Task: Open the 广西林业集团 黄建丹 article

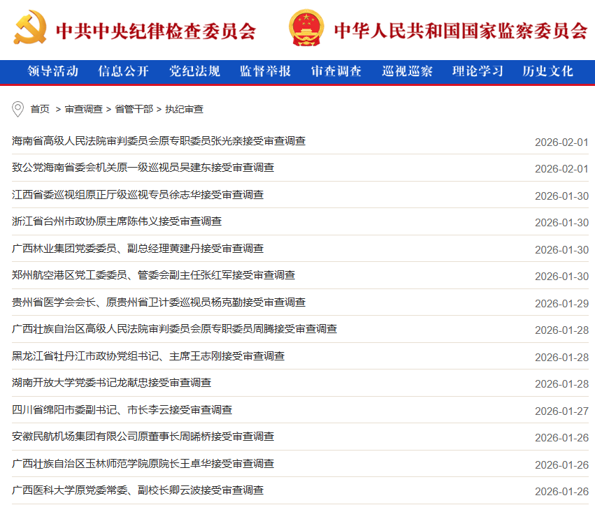Action: pos(138,249)
